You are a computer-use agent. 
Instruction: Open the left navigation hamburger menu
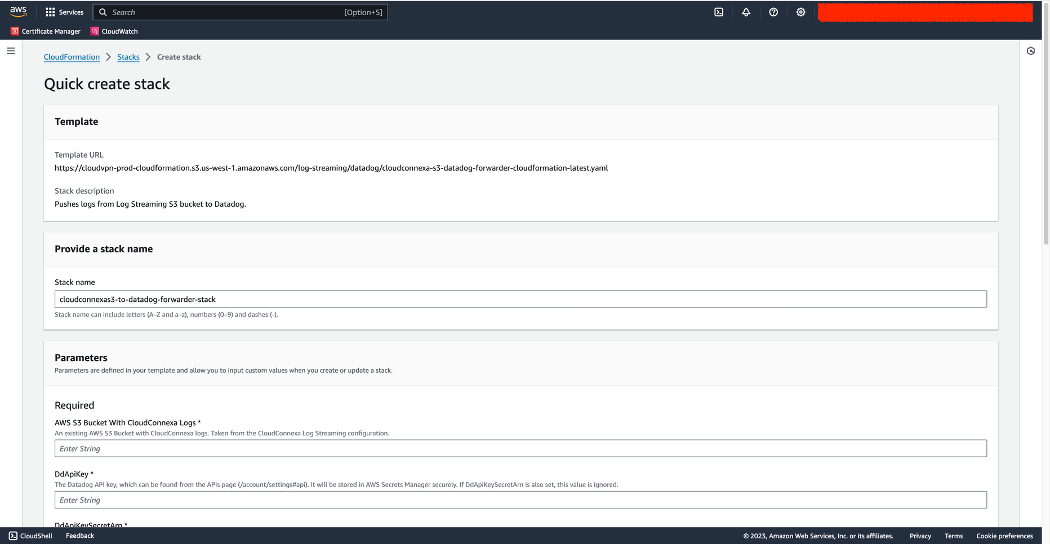coord(11,51)
